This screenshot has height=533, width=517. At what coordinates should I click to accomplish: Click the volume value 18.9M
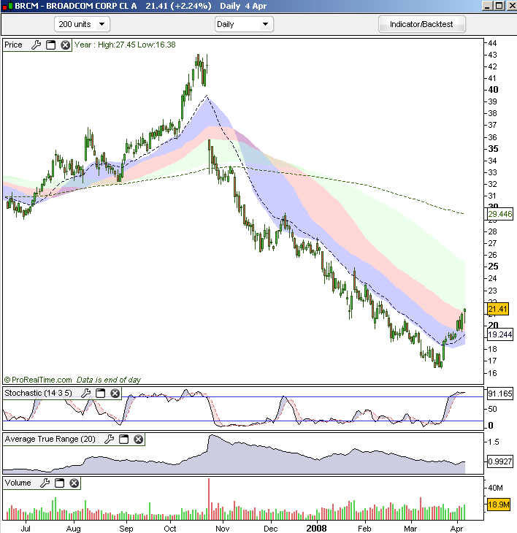click(499, 505)
